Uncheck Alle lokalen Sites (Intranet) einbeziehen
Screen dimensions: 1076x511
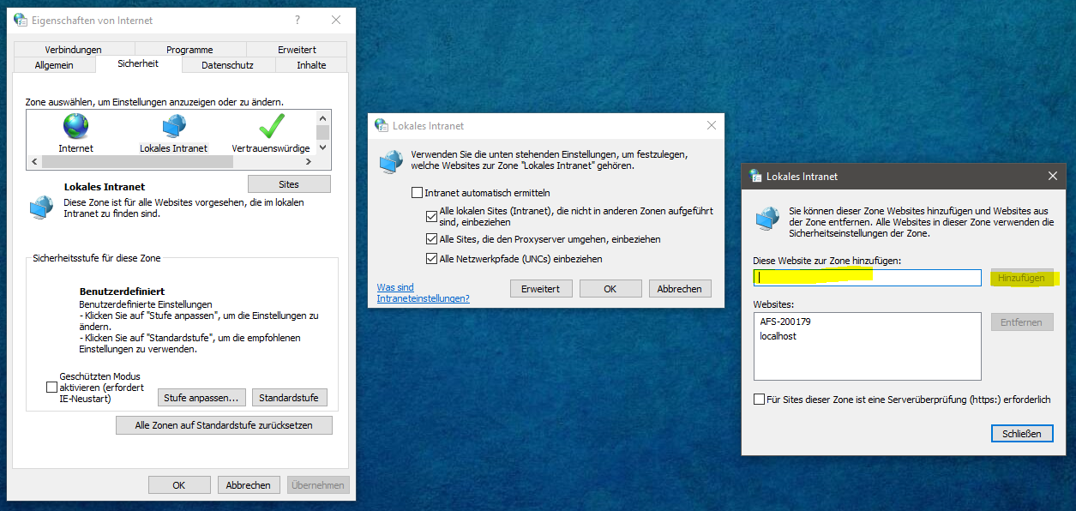432,216
